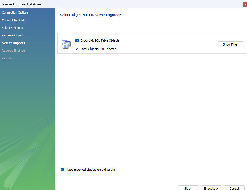Click the Back button
247x190 pixels.
tap(188, 188)
